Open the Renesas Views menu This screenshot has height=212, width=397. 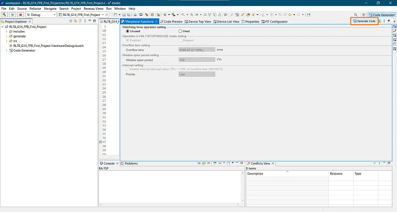93,9
